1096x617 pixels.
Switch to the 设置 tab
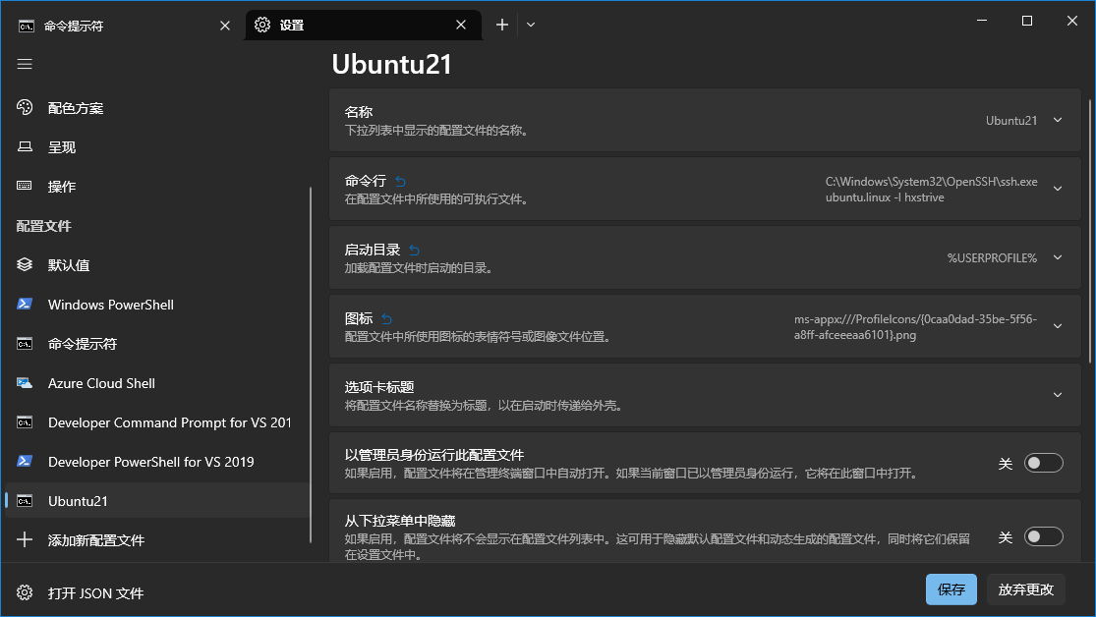click(x=363, y=26)
